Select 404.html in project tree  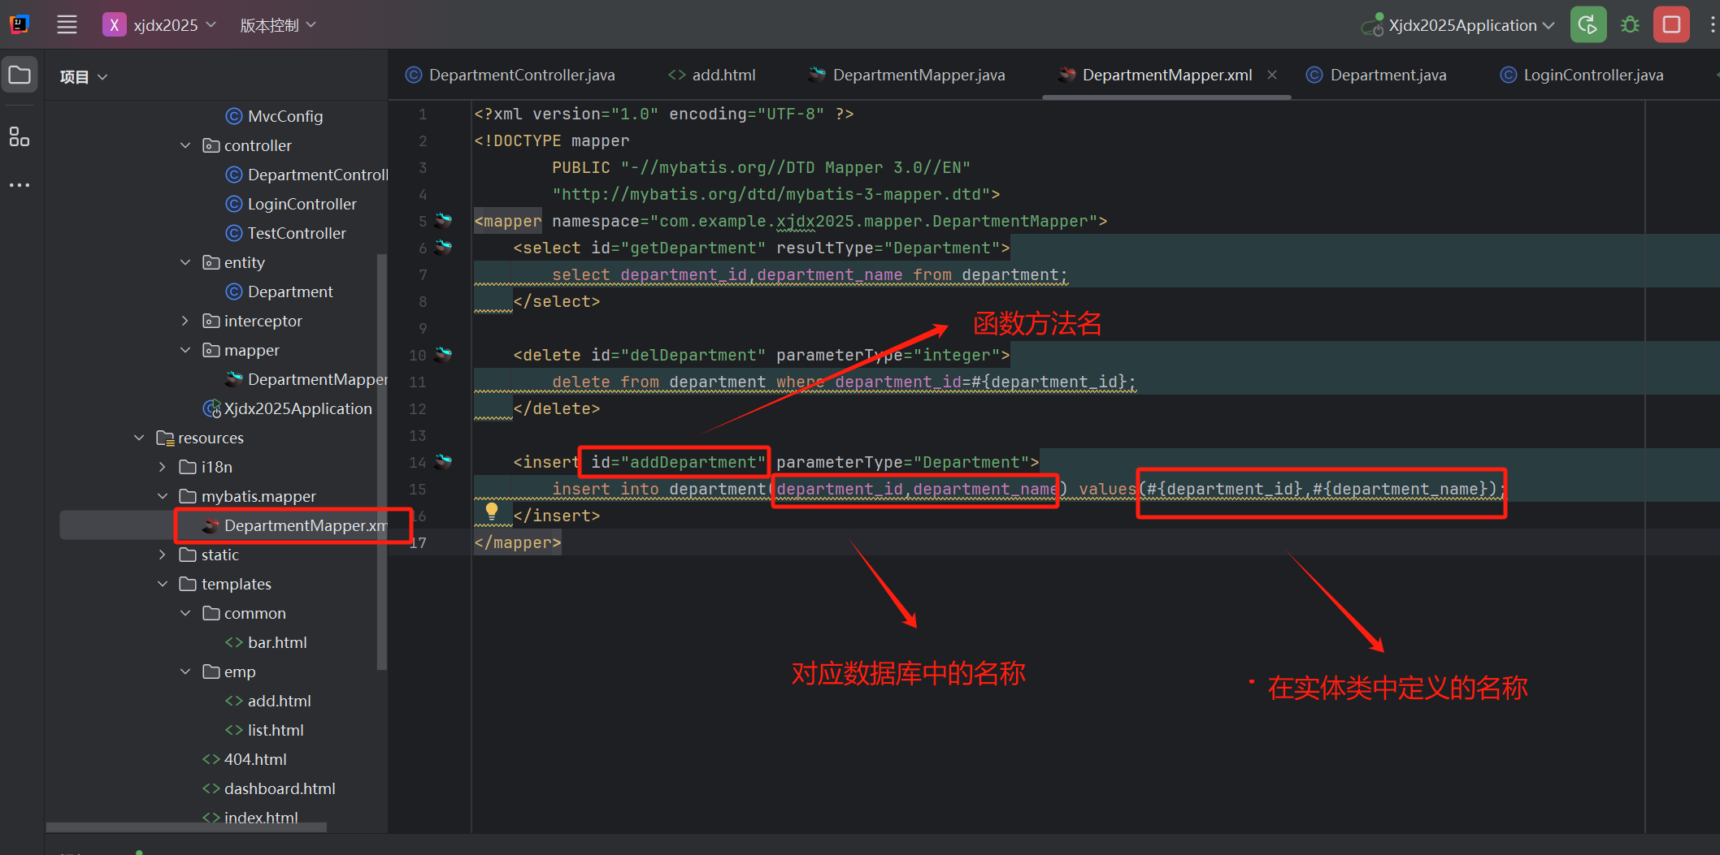click(245, 759)
